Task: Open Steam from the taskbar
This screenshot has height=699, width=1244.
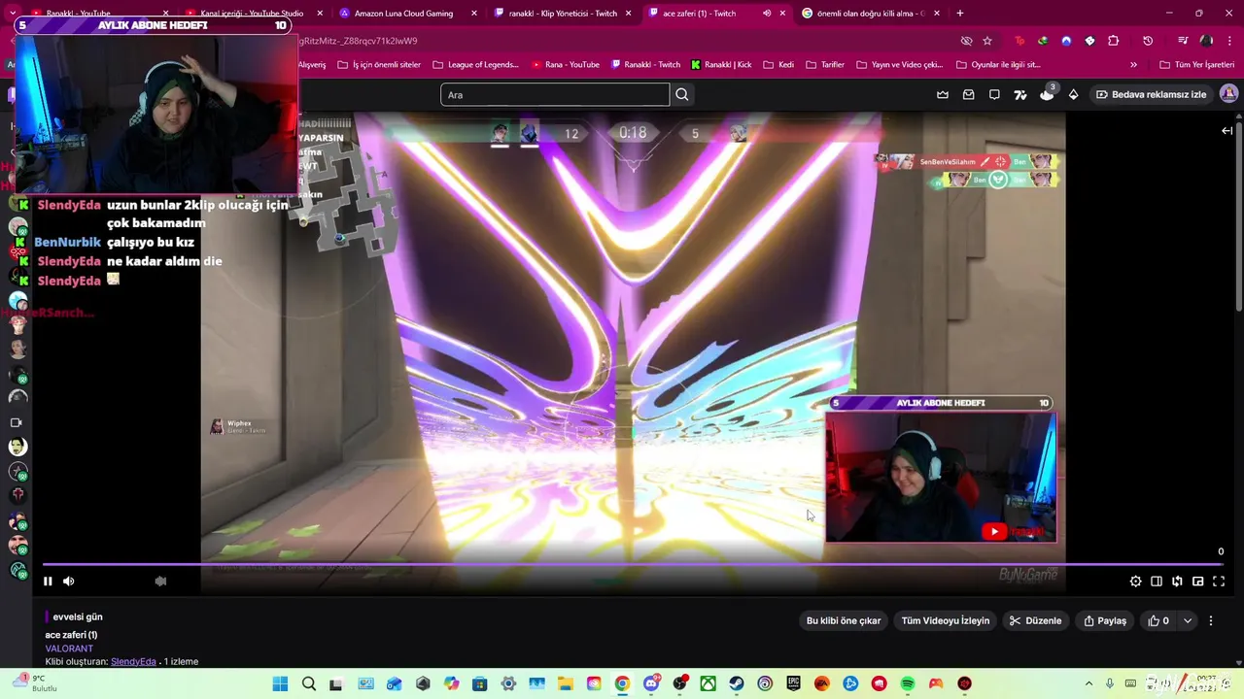Action: (x=737, y=683)
